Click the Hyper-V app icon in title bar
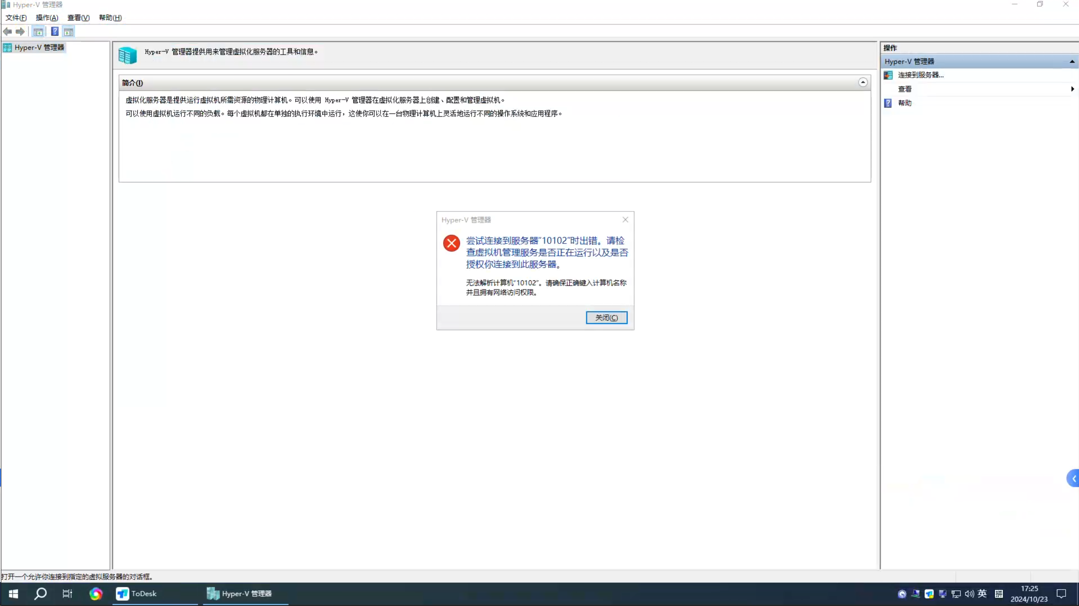Screen dimensions: 1079x606 click(6, 5)
